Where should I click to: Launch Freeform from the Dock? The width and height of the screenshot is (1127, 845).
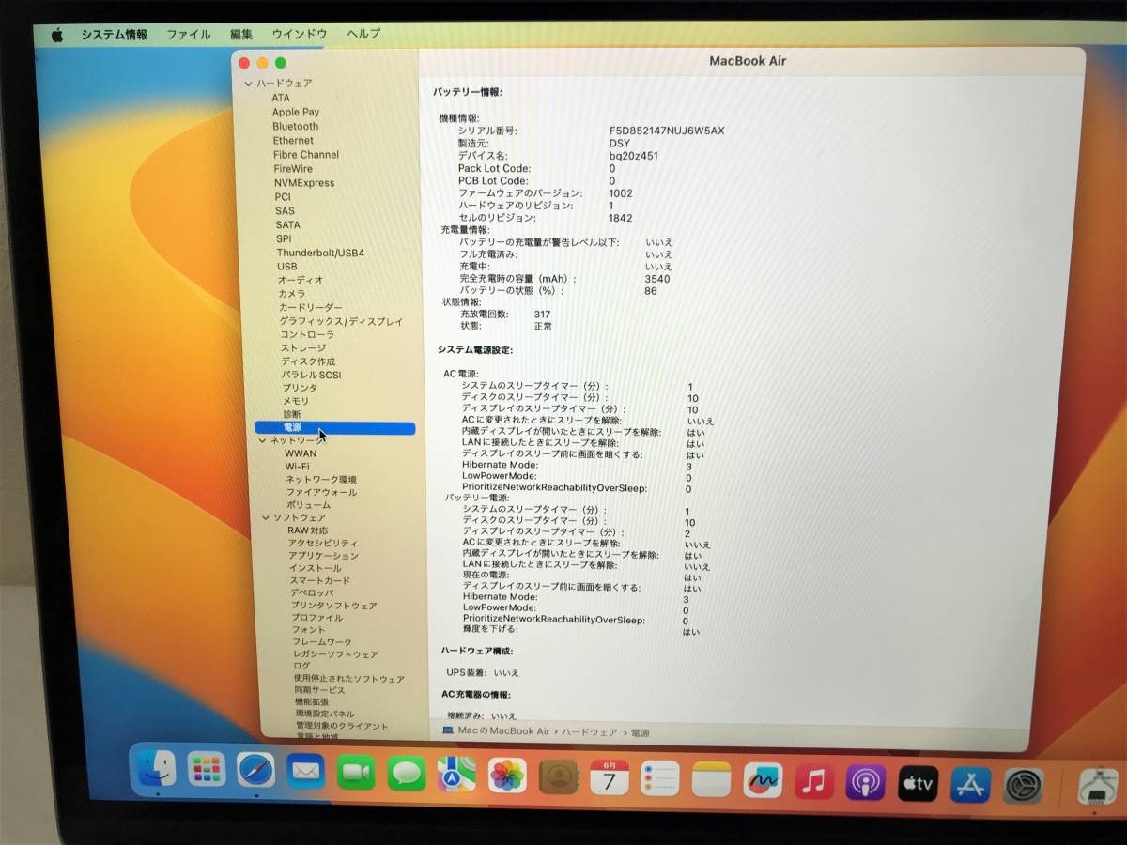(x=763, y=780)
